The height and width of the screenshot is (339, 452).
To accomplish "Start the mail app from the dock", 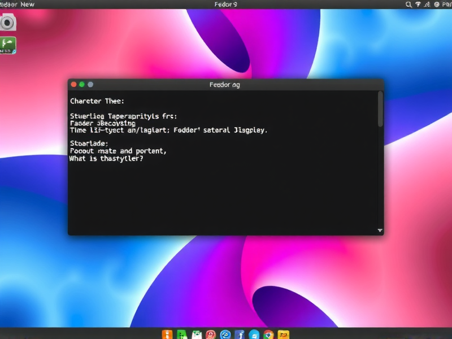I will [197, 333].
